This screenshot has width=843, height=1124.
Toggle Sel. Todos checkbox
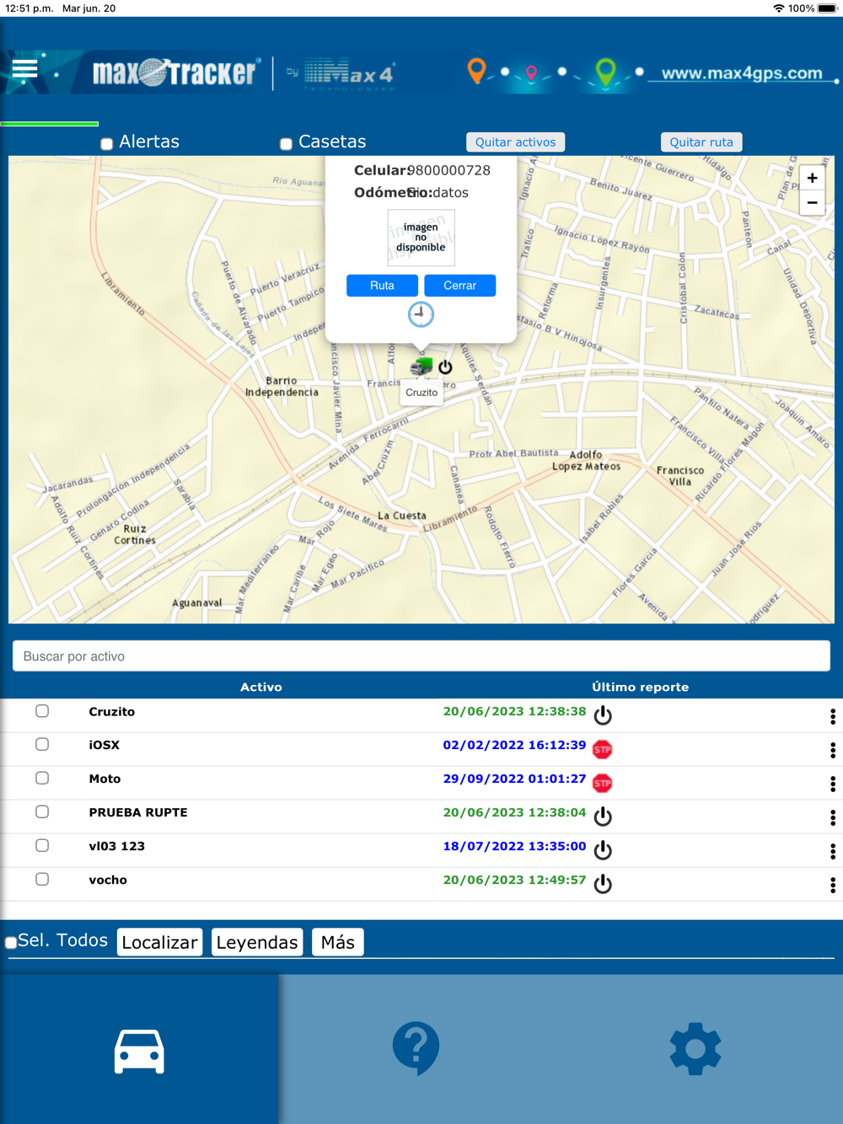(11, 943)
